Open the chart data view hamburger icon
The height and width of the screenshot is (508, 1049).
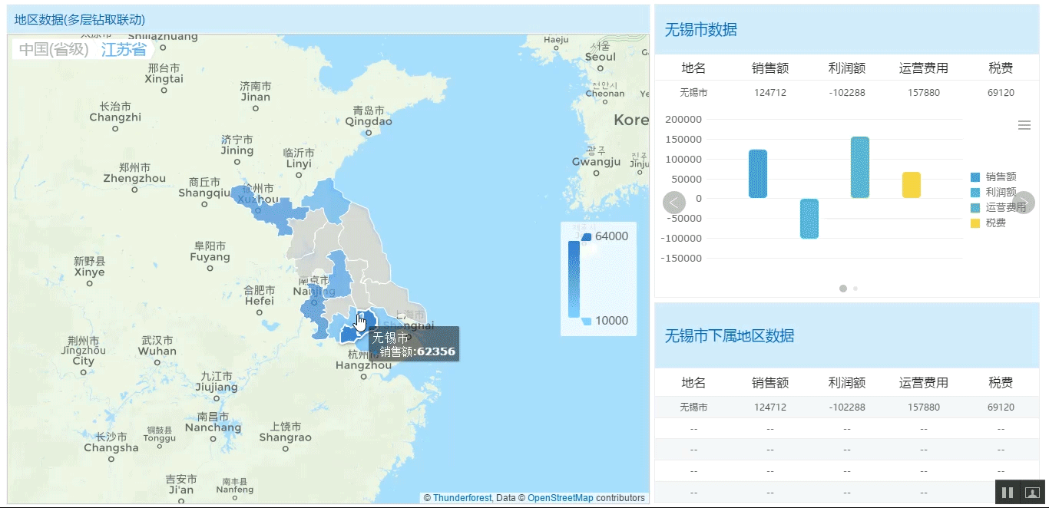(1024, 124)
